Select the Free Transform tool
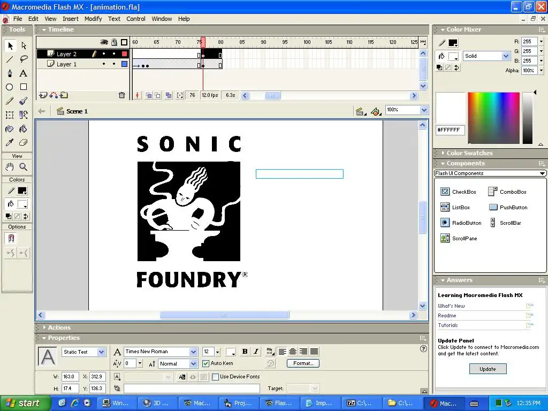This screenshot has width=548, height=411. coord(10,115)
